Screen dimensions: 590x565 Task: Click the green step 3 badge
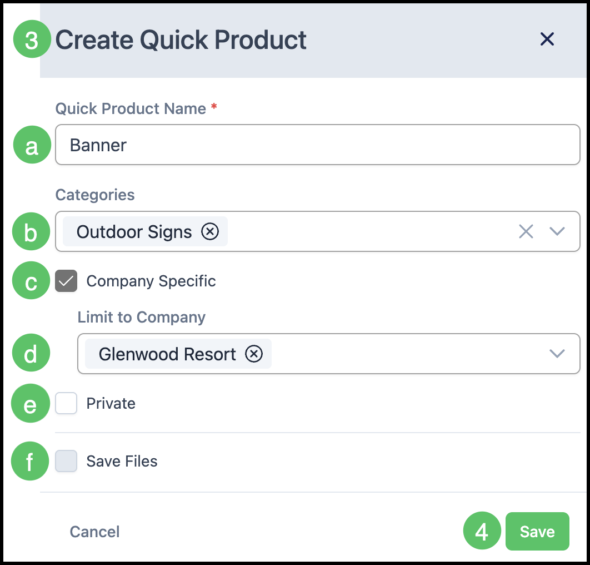32,39
